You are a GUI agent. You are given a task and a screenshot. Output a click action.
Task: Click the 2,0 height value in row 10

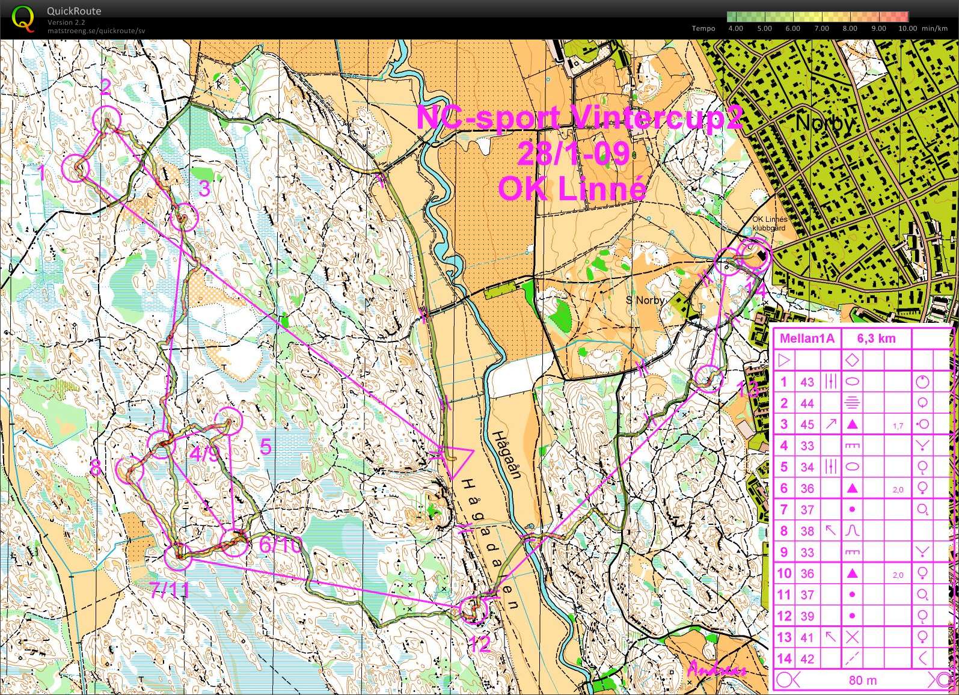[898, 575]
